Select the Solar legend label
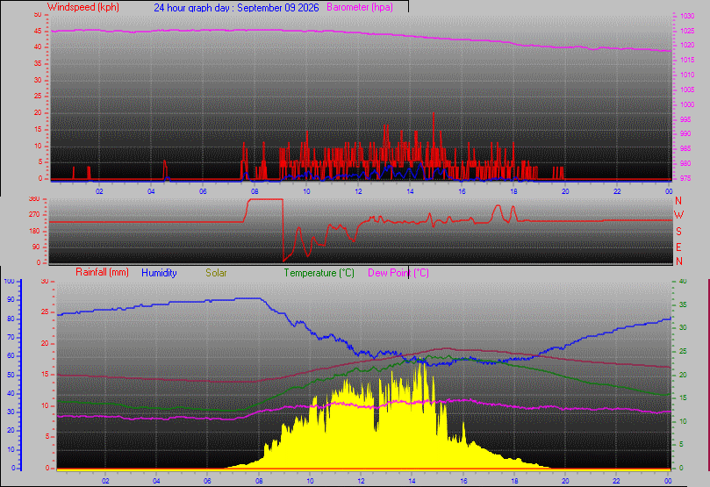This screenshot has width=710, height=487. [x=216, y=273]
